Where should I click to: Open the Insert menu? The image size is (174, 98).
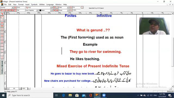pyautogui.click(x=27, y=5)
